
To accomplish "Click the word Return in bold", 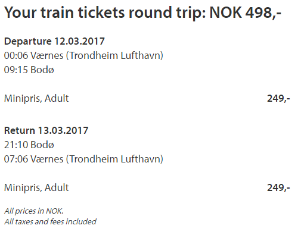I will [x=20, y=130].
